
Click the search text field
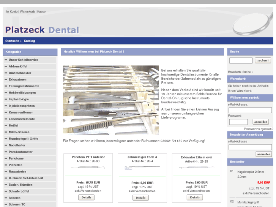click(x=241, y=60)
